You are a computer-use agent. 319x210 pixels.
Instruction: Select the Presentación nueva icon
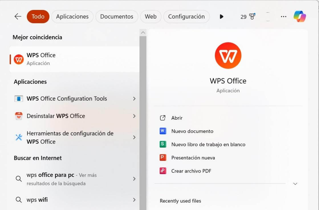163,157
